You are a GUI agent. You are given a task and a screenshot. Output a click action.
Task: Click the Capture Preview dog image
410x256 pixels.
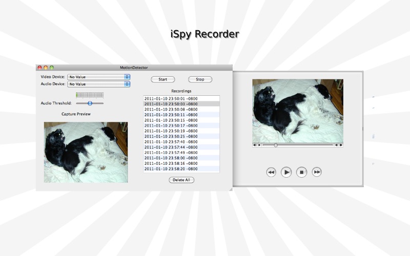pyautogui.click(x=86, y=152)
